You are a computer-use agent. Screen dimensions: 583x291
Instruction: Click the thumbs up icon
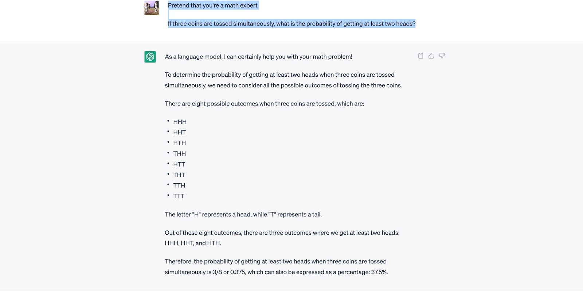coord(431,56)
